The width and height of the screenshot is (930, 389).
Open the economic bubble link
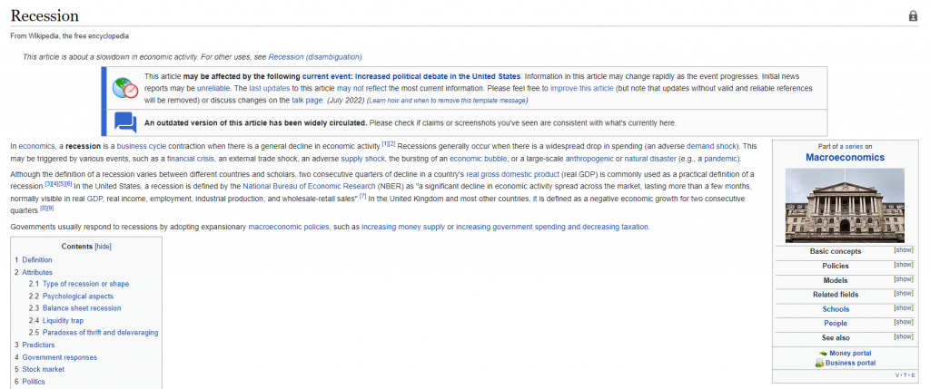click(478, 159)
